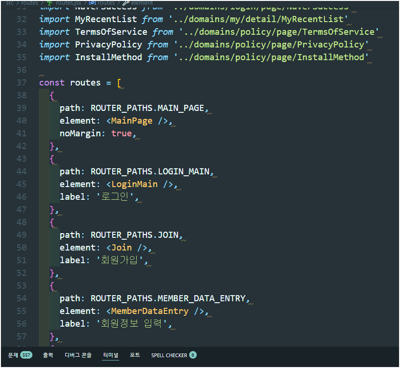Image resolution: width=400 pixels, height=368 pixels.
Task: Click the opening bracket after routes = on line 37
Action: coord(119,83)
